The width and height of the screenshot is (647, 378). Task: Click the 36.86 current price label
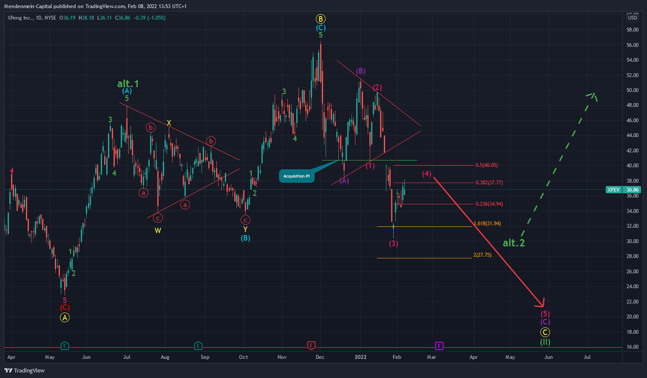click(632, 190)
